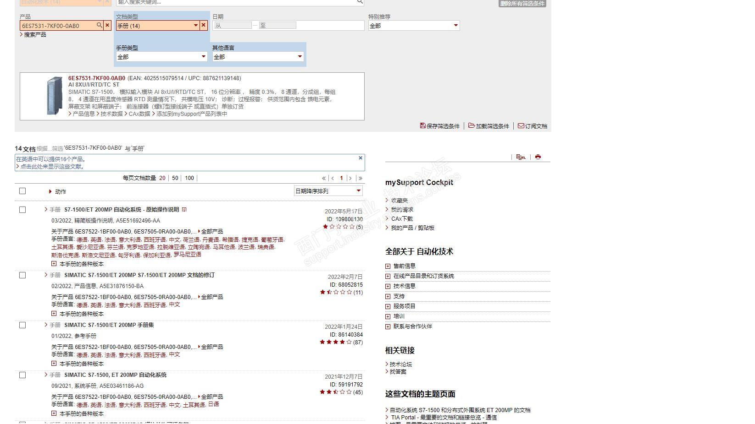The image size is (755, 424).
Task: Expand the 支持 section
Action: point(388,296)
